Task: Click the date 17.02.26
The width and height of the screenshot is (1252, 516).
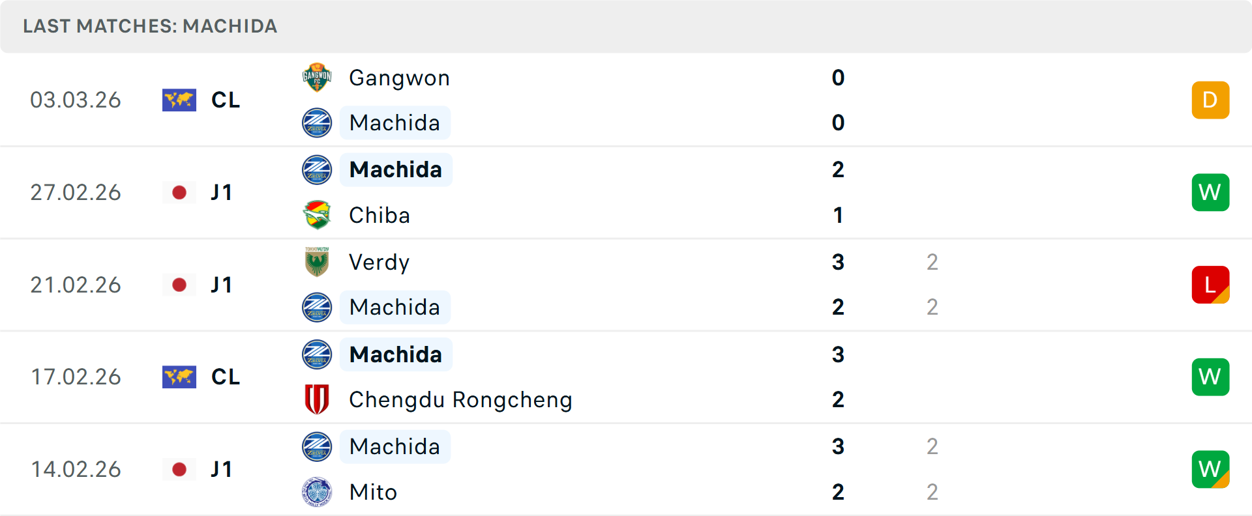Action: click(x=76, y=377)
